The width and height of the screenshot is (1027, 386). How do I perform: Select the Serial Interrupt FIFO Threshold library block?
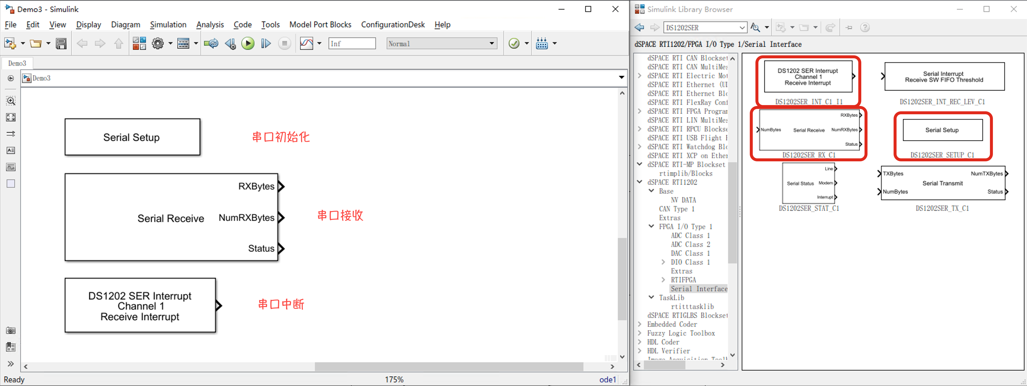(x=944, y=77)
